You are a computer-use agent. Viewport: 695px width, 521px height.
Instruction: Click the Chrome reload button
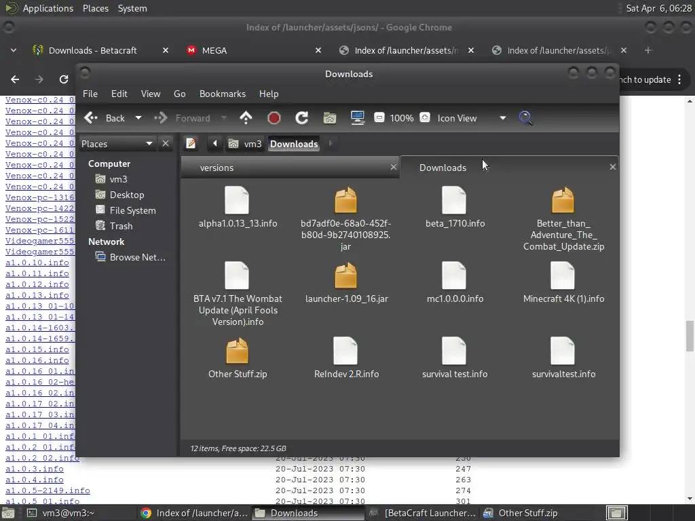[64, 79]
